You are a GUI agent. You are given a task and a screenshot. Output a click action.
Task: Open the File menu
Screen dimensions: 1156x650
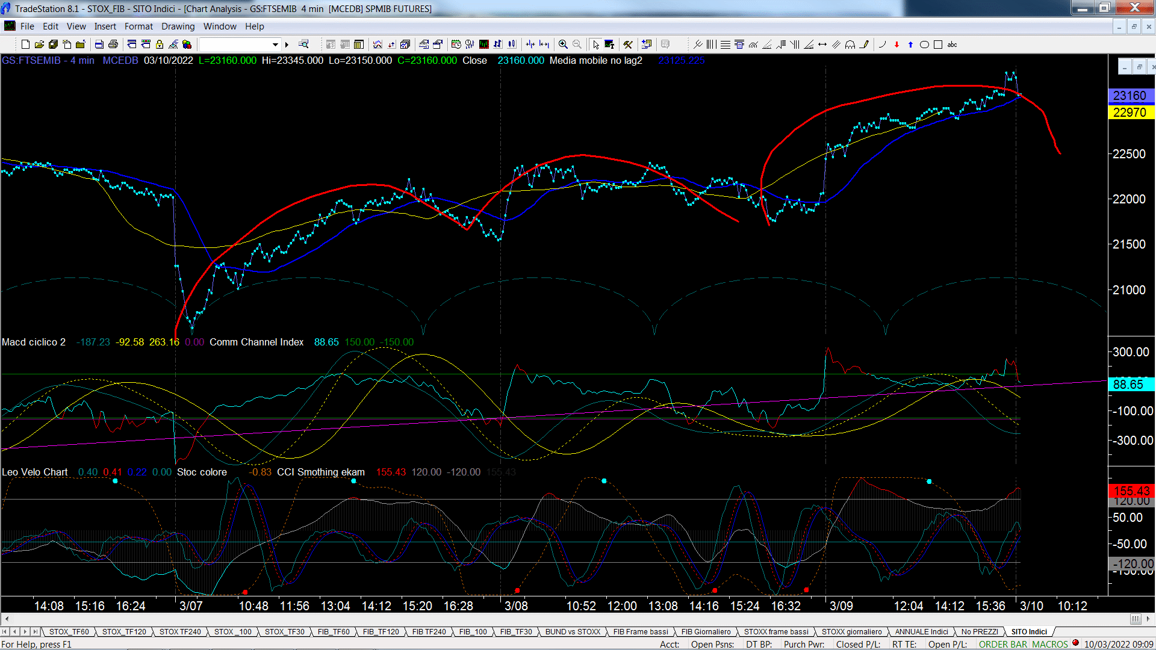click(x=27, y=26)
